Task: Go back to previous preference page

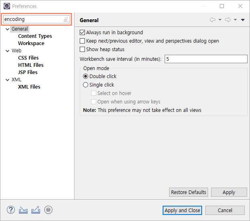Action: click(213, 20)
